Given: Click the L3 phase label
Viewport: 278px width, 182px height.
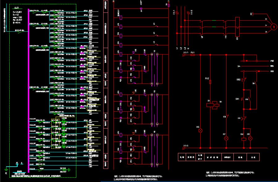Looking at the screenshot, I should 185,48.
